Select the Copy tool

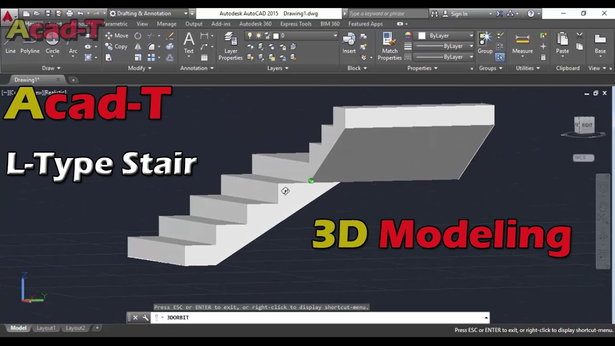(x=116, y=47)
